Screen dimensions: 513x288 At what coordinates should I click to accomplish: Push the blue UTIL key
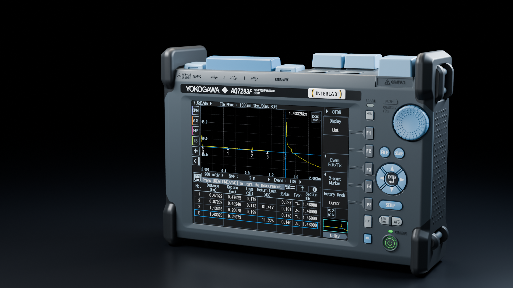click(x=368, y=238)
